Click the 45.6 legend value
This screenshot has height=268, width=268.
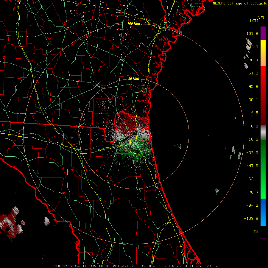click(253, 86)
